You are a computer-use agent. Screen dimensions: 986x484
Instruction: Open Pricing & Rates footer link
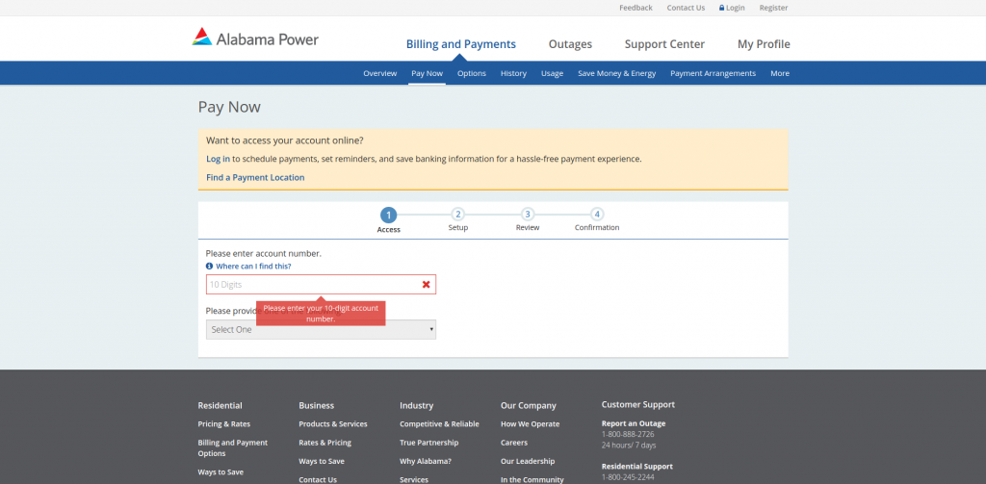click(x=223, y=424)
